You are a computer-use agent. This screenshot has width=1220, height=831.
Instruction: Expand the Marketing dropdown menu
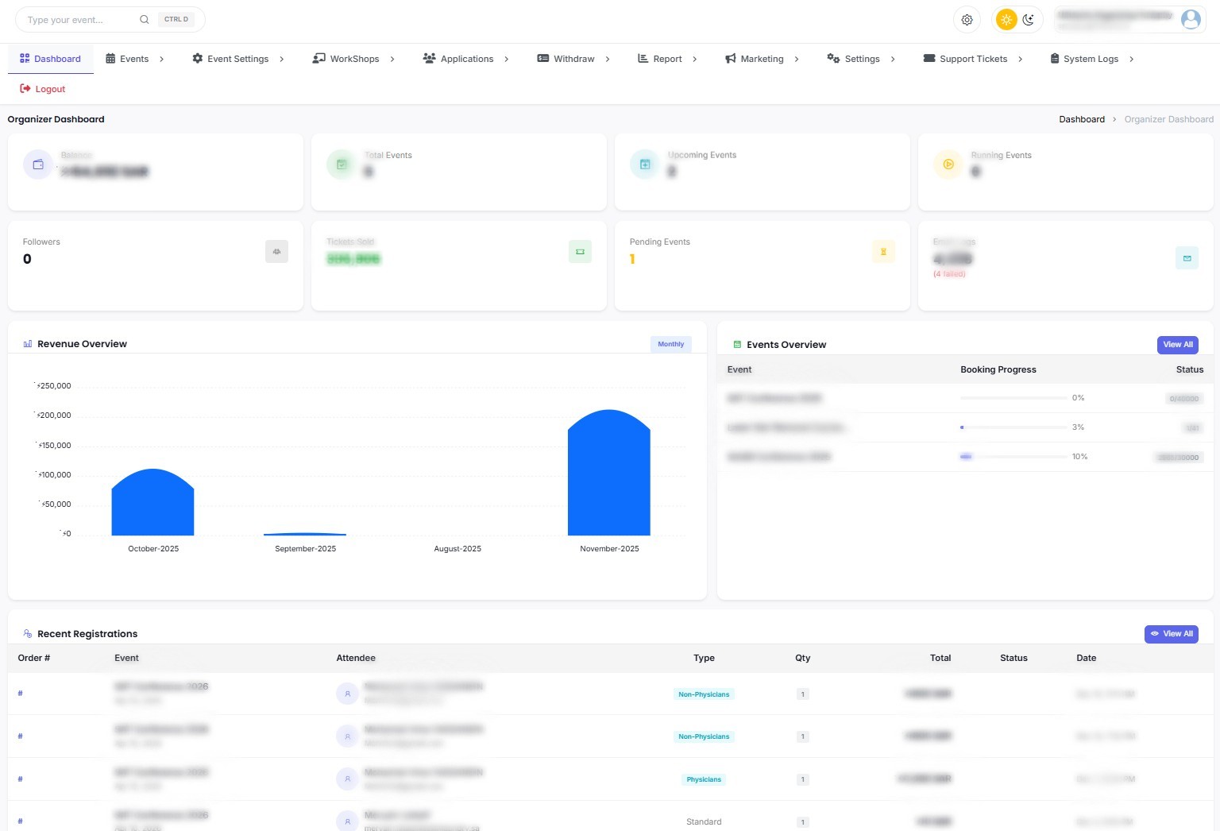click(x=762, y=59)
